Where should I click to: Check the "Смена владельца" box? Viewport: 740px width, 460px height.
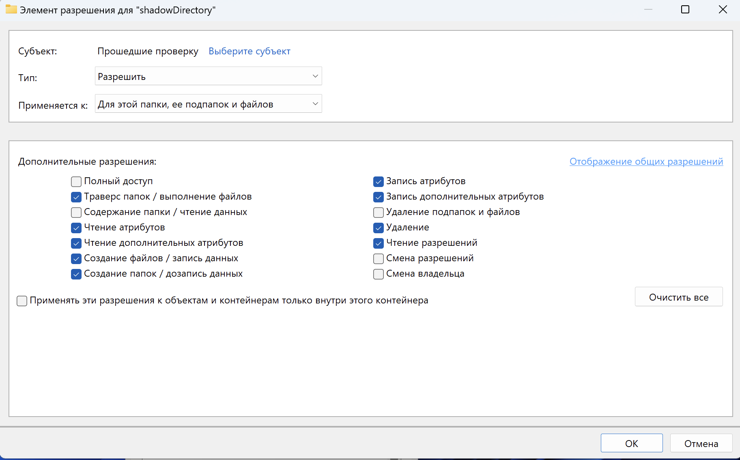[379, 274]
